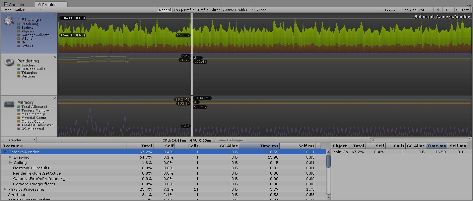Toggle the Record button
Image resolution: width=473 pixels, height=201 pixels.
(x=165, y=10)
